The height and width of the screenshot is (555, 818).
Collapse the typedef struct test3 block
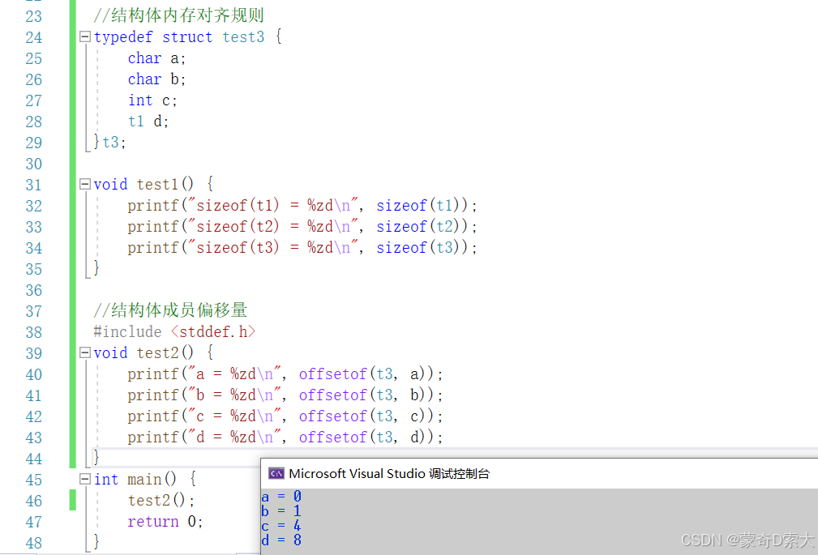pyautogui.click(x=85, y=37)
